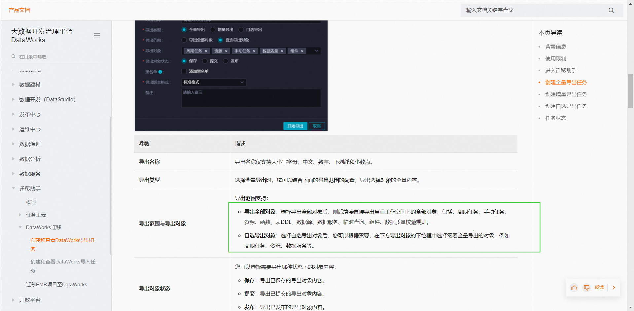The height and width of the screenshot is (311, 634).
Task: Open the 数据服务 sidebar entry
Action: 30,174
